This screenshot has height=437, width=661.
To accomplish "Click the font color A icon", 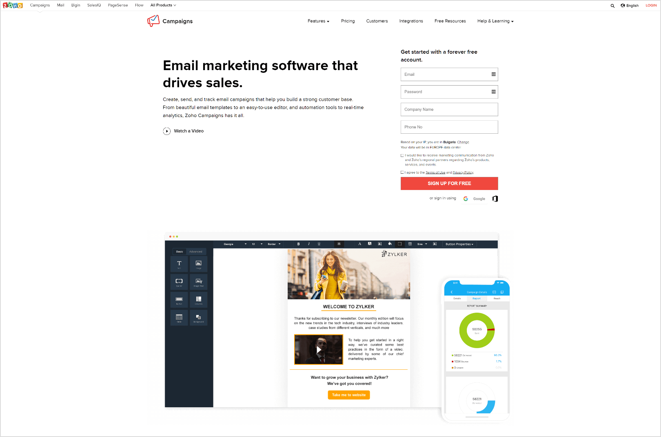I will pyautogui.click(x=359, y=244).
